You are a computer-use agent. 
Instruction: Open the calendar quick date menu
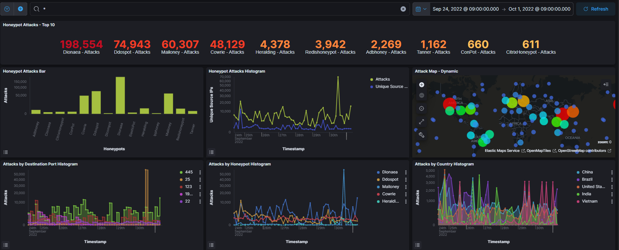click(x=421, y=9)
